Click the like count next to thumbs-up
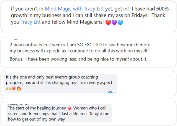This screenshot has width=177, height=126. [115, 92]
